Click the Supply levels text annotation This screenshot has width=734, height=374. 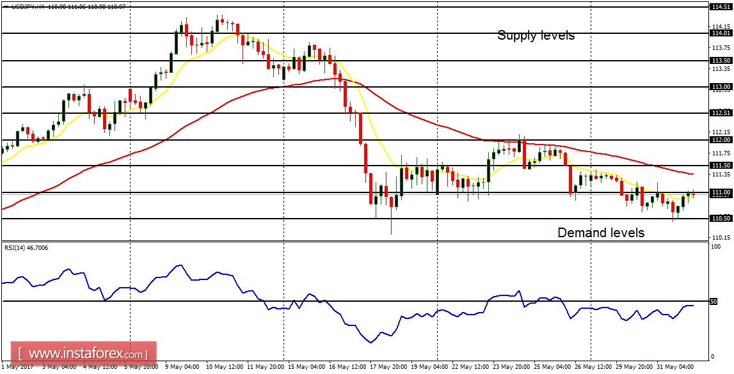pos(538,36)
